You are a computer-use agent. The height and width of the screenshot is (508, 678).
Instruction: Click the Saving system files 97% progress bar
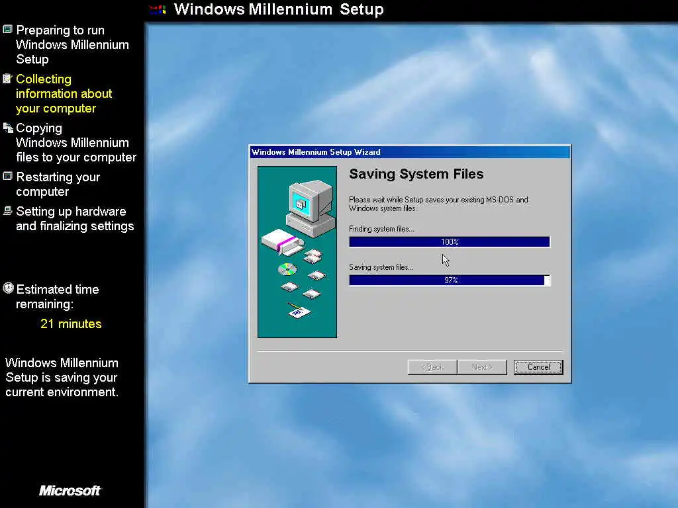450,280
